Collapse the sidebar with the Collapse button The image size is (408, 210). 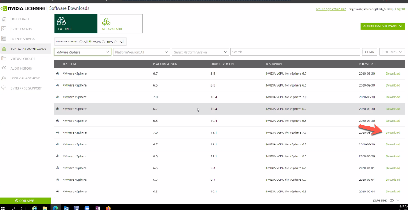(26, 201)
